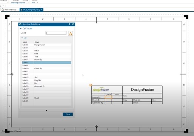Select the Label16 Approved By row
This screenshot has height=136, width=194.
[x=46, y=86]
